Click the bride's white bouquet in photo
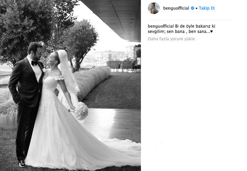 (x=81, y=111)
